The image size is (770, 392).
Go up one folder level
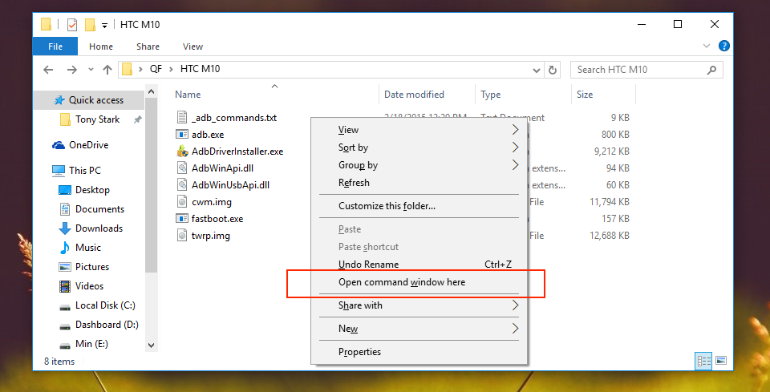[x=107, y=70]
